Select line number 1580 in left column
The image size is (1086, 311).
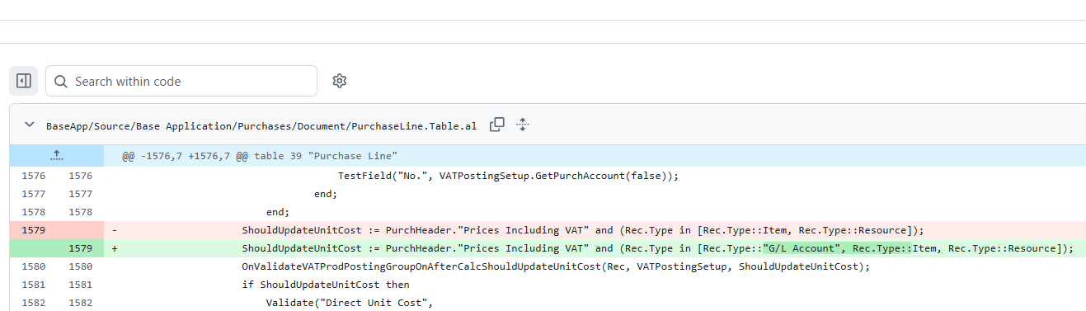(34, 266)
